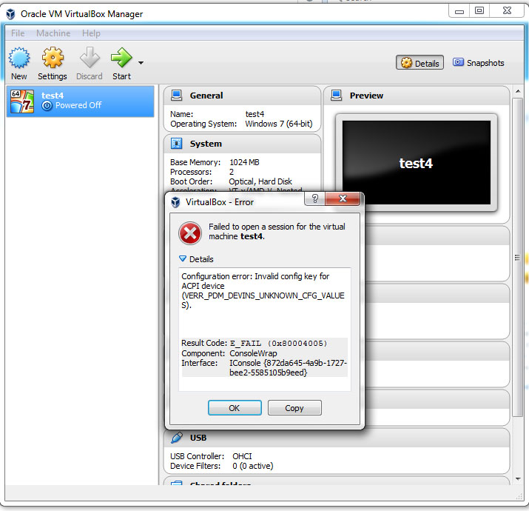The image size is (529, 511).
Task: Click the System section chip icon
Action: point(177,144)
